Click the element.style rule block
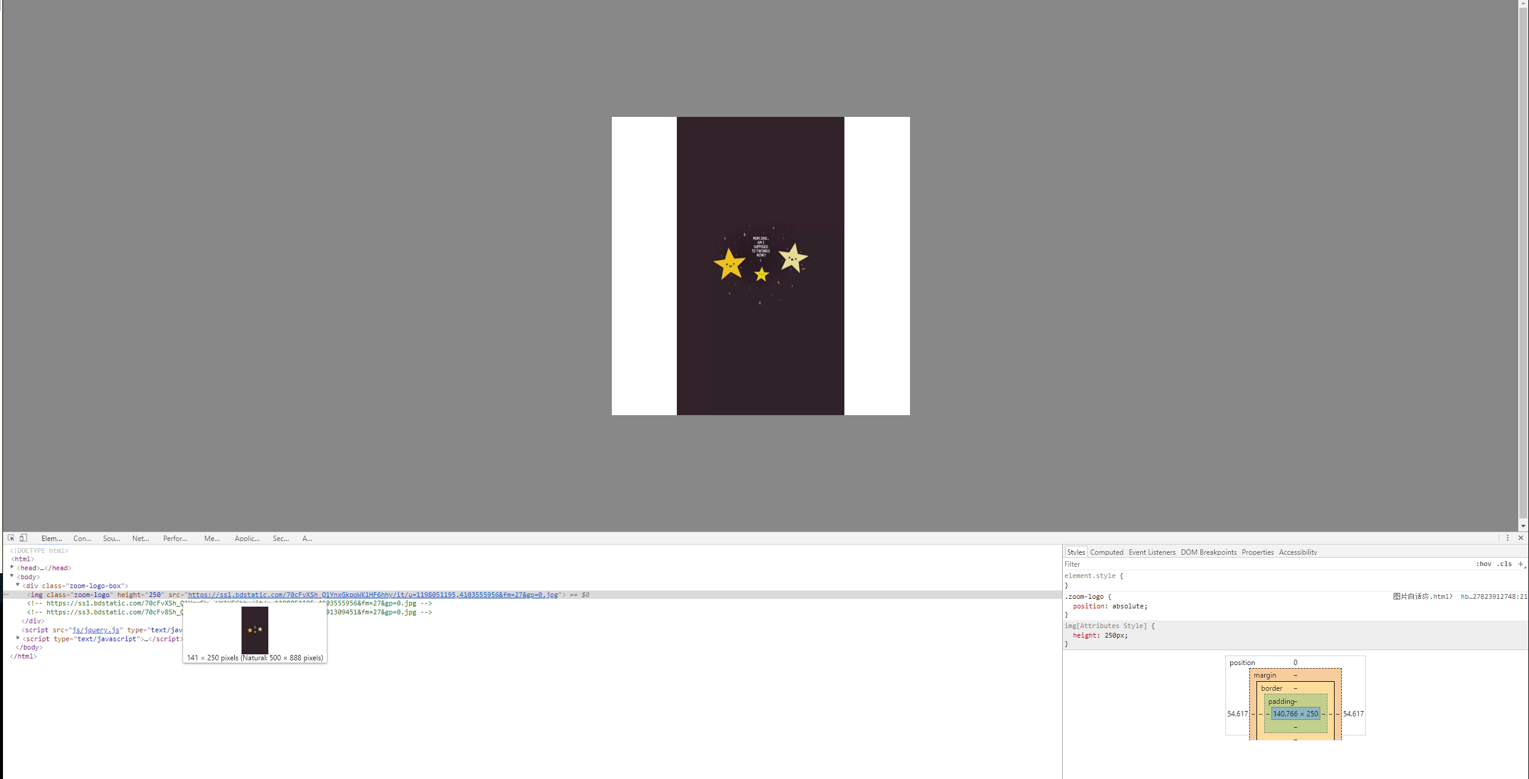This screenshot has width=1529, height=779. point(1295,580)
